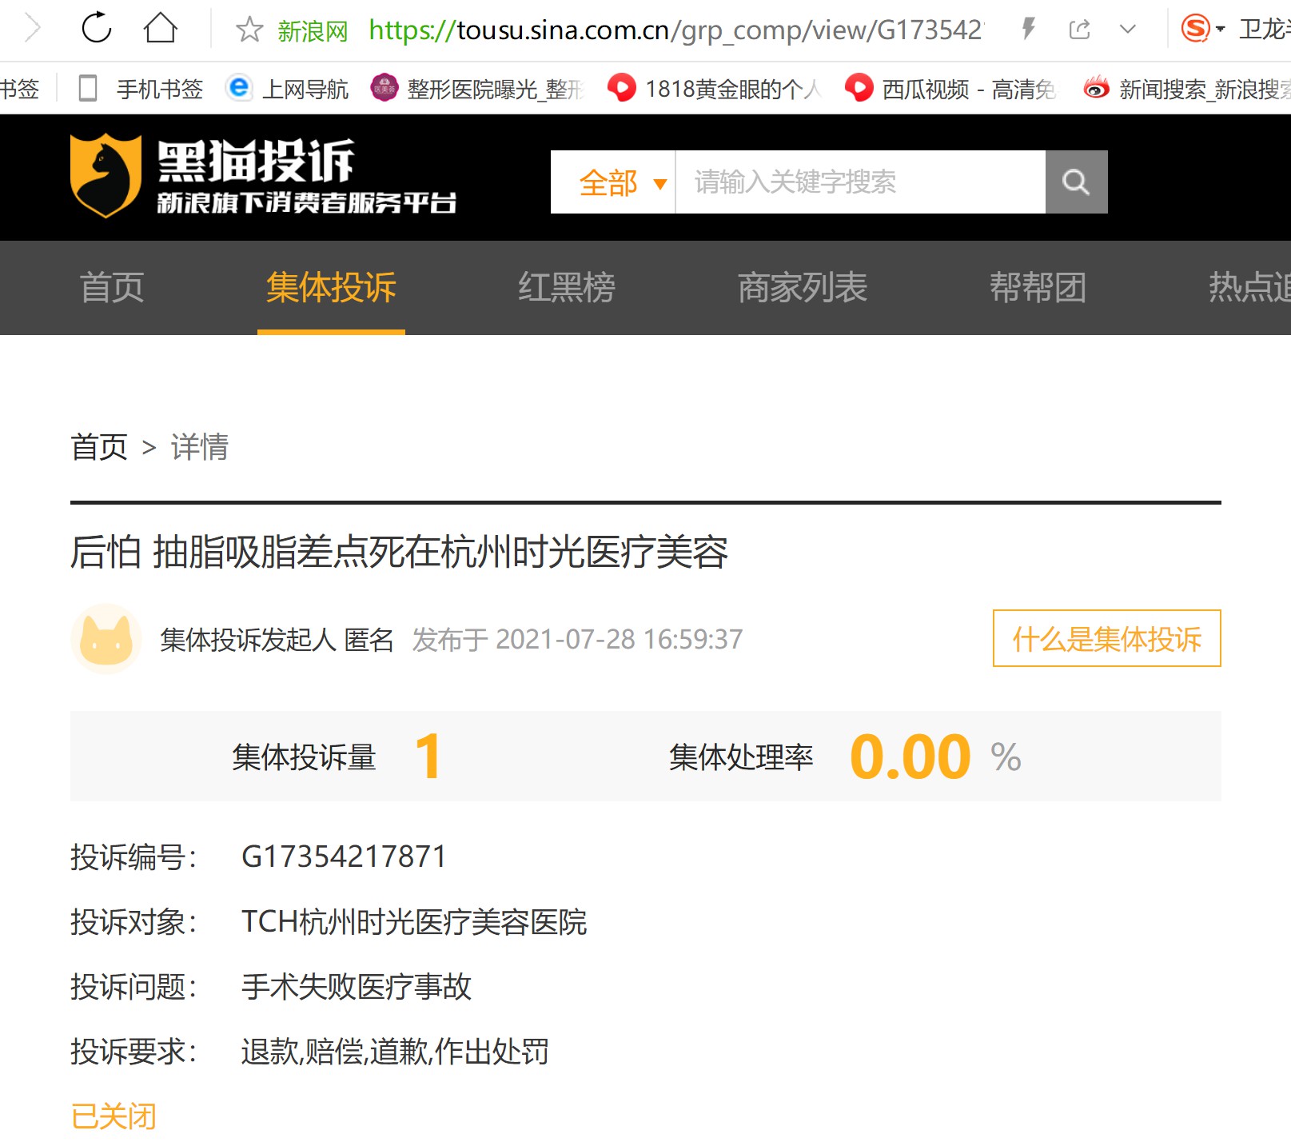1291x1146 pixels.
Task: Click the forward navigation arrow
Action: 33,28
